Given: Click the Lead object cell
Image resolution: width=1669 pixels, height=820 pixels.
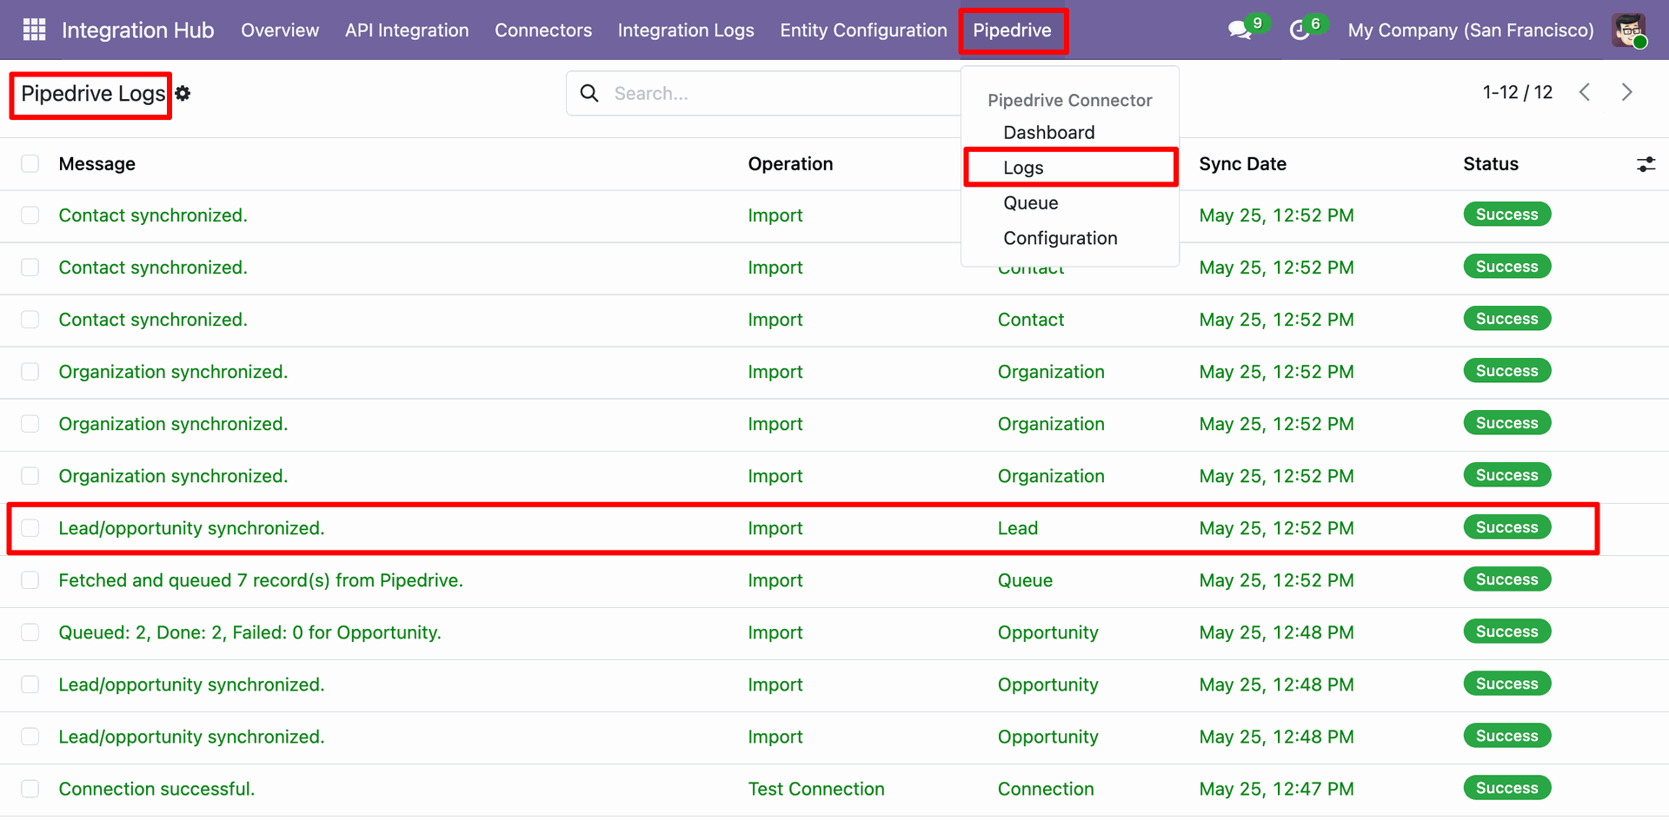Looking at the screenshot, I should point(1017,528).
